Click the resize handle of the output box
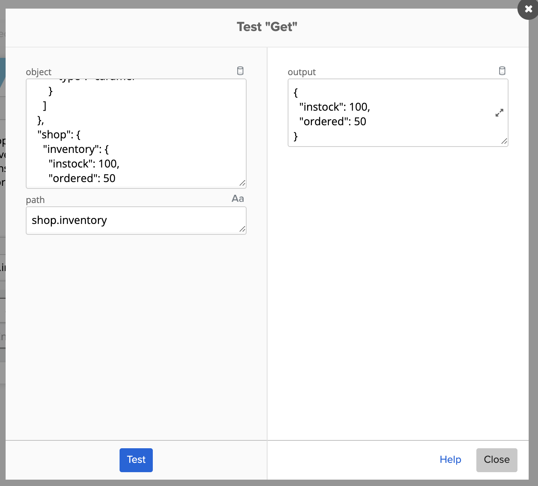Screen dimensions: 538x486 click(x=505, y=142)
